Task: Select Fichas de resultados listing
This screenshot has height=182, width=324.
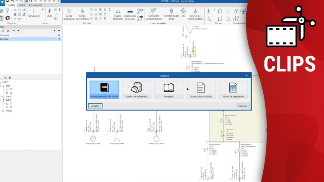Action: click(233, 90)
